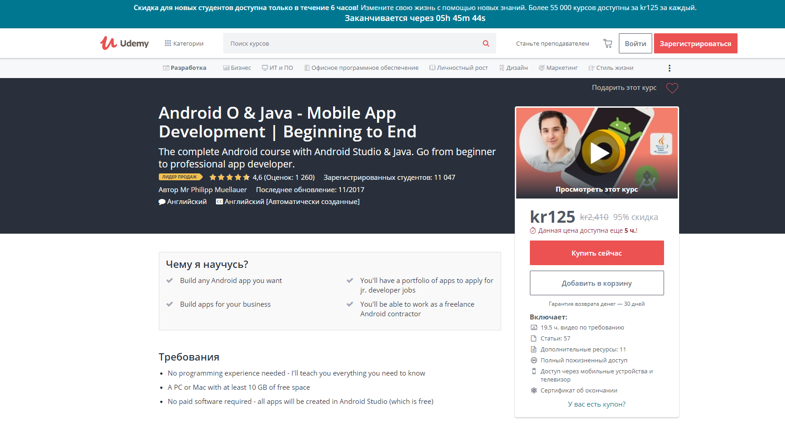Click the Личностный рост book icon
This screenshot has height=429, width=785.
pos(432,68)
